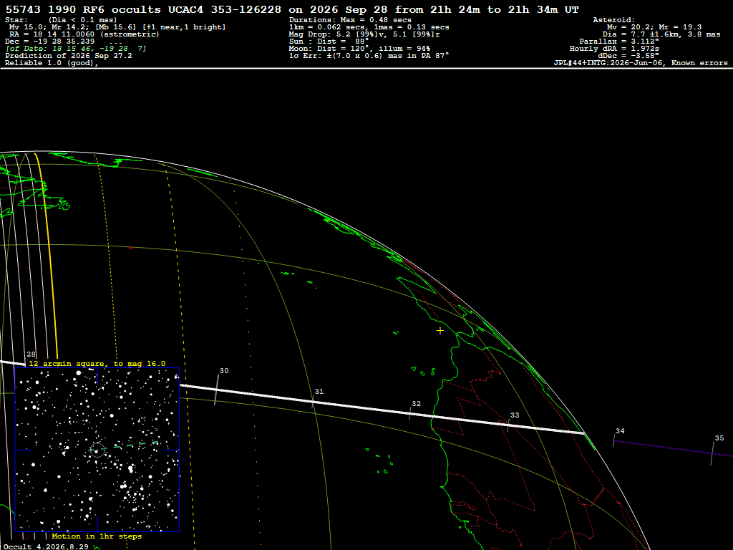The width and height of the screenshot is (733, 550).
Task: Click the circled target star in the chart
Action: (97, 450)
